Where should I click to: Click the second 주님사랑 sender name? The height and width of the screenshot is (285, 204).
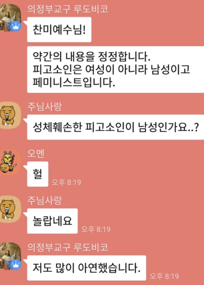(45, 201)
